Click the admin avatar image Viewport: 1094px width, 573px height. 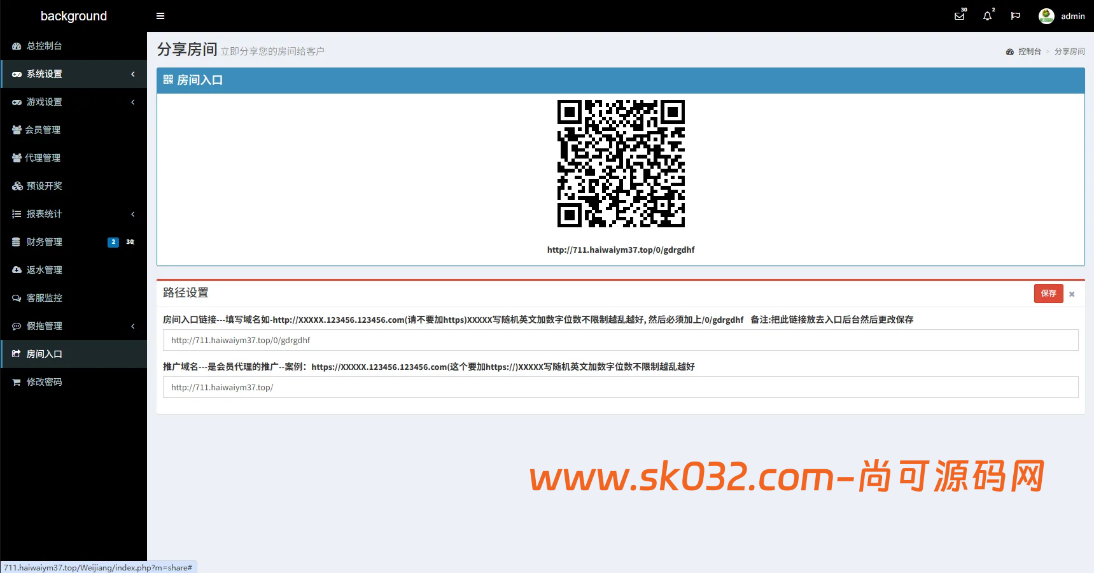point(1046,16)
